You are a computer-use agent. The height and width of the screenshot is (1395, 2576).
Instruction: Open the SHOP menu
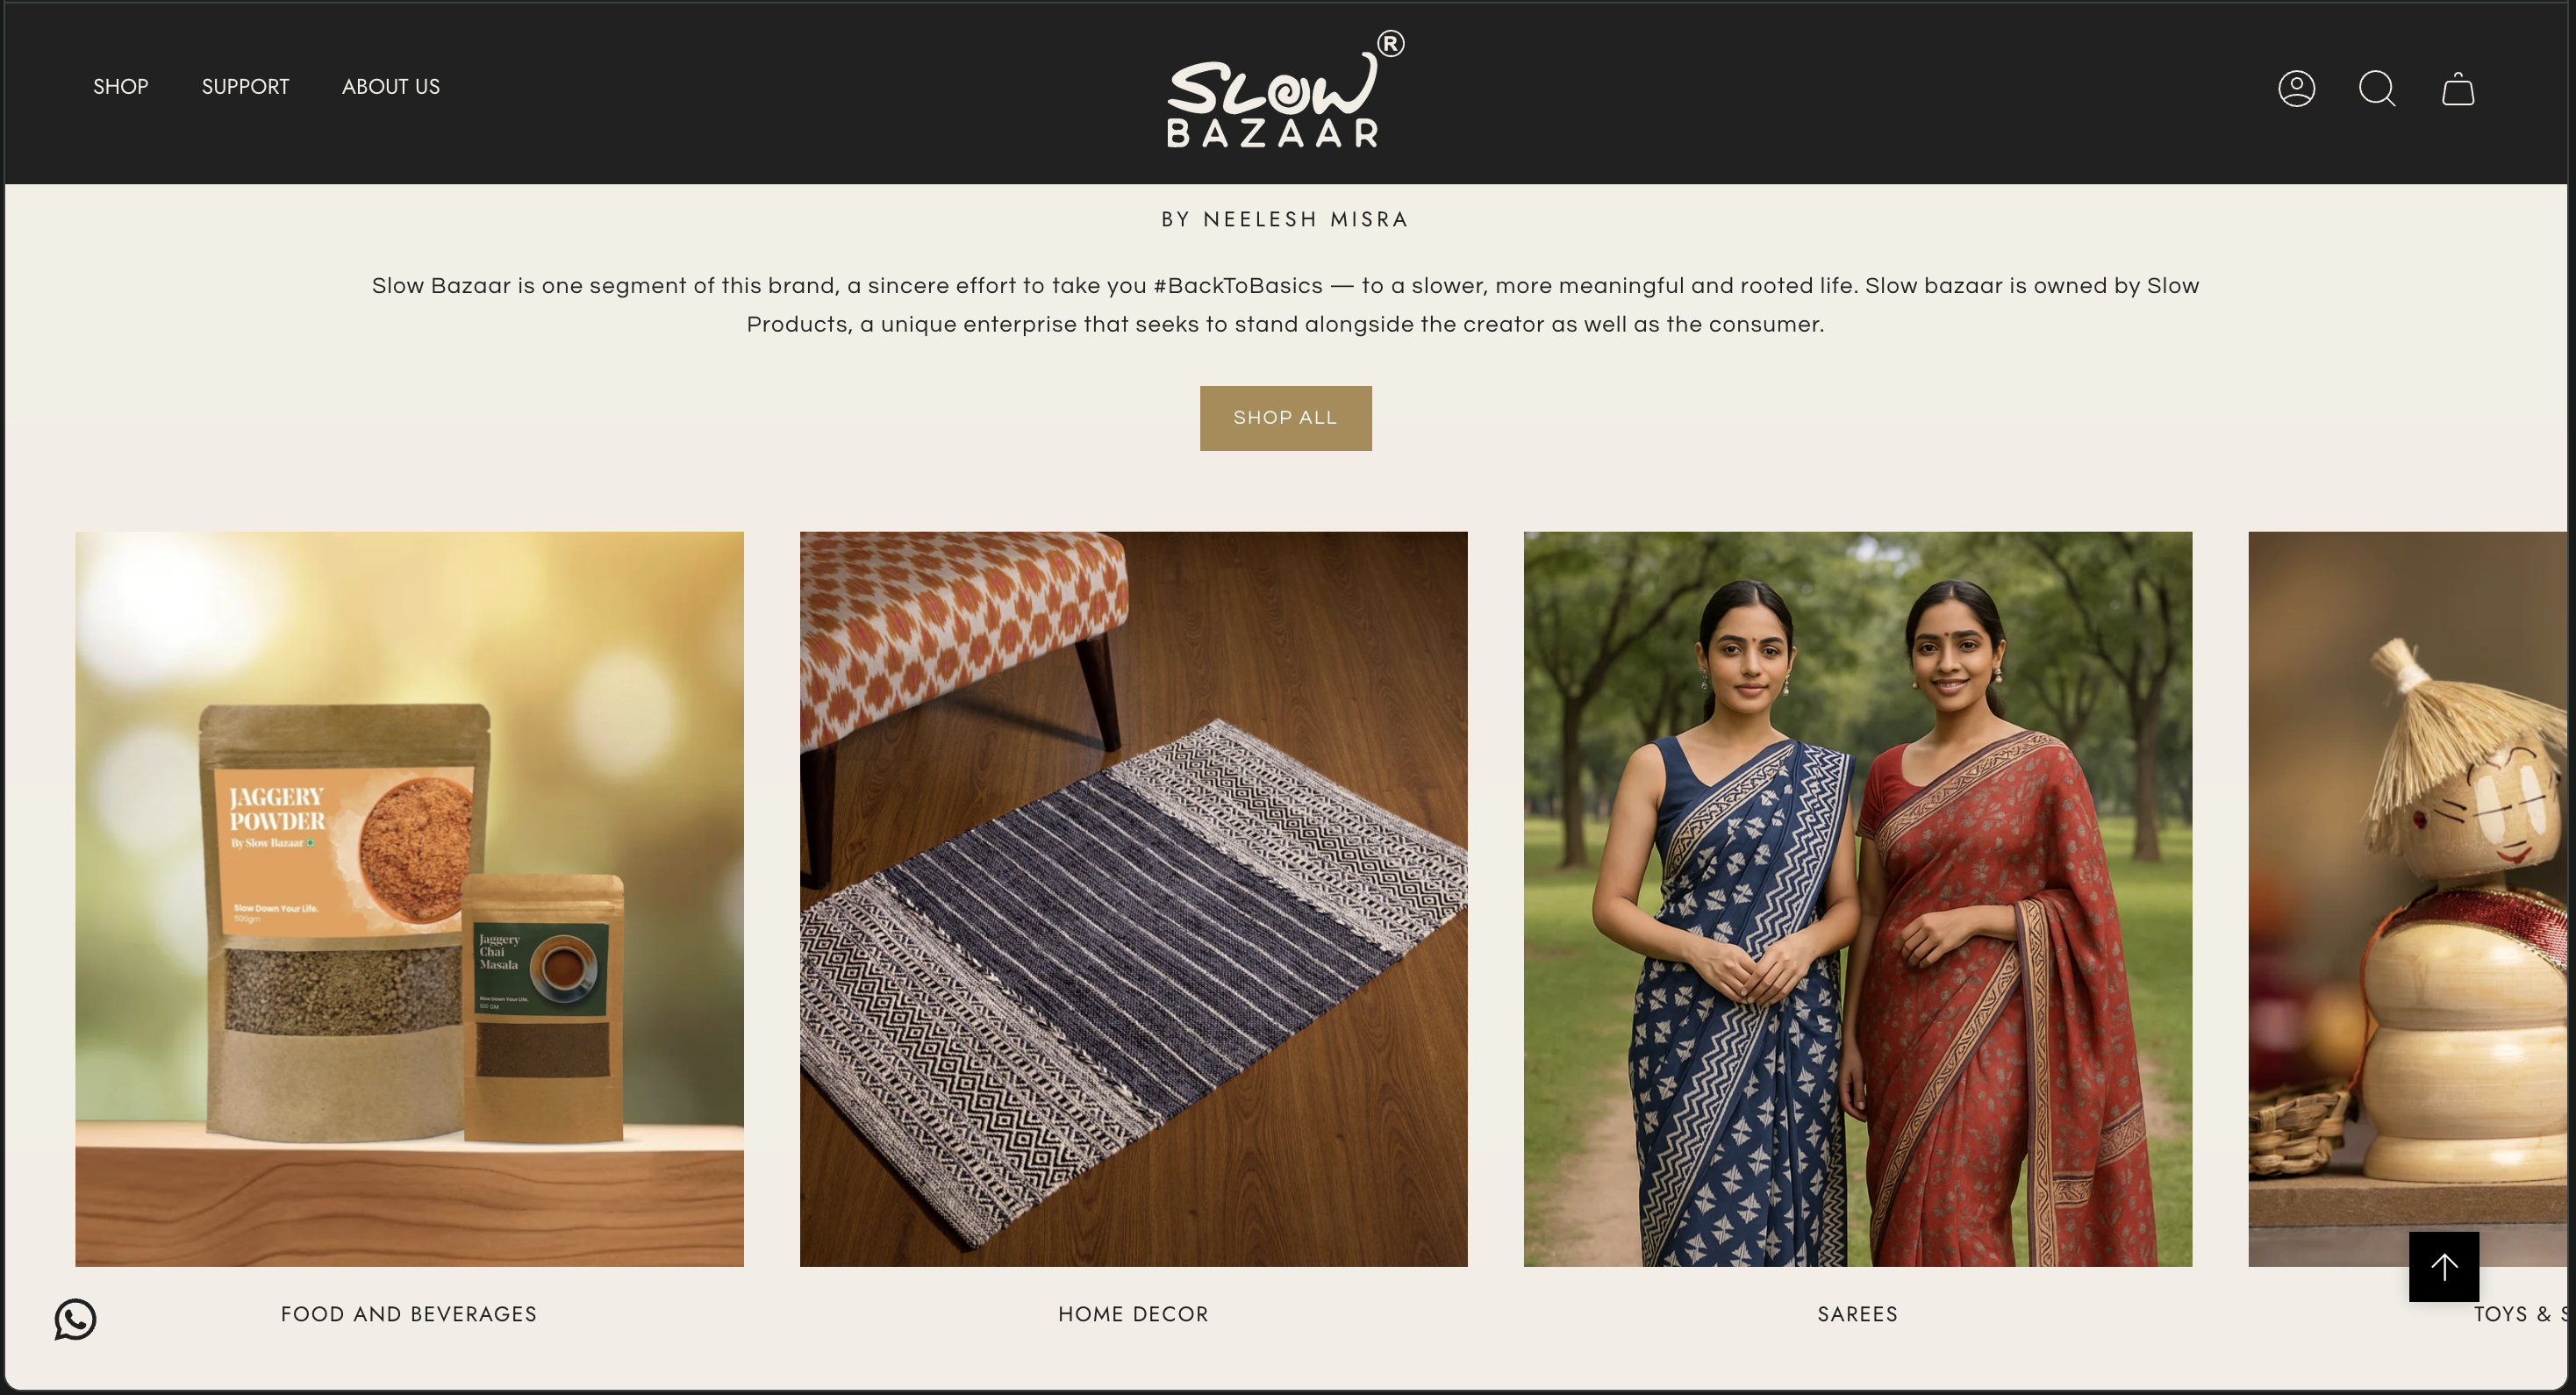click(x=121, y=87)
